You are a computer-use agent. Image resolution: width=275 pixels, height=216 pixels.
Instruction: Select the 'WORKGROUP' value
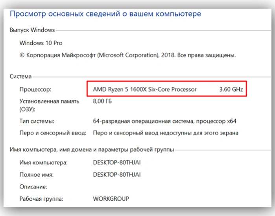tap(111, 199)
